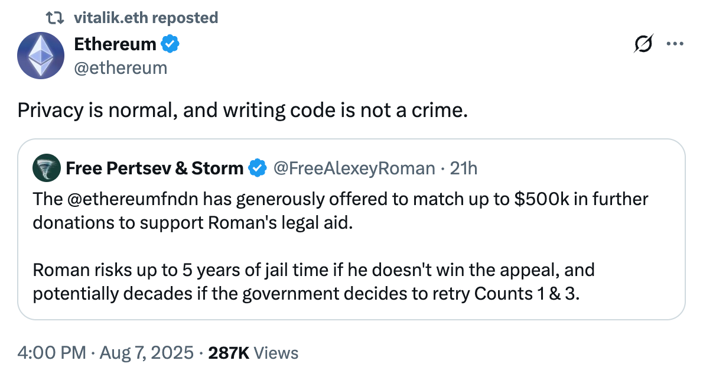Click the 4:00 PM · Aug 7, 2025 timestamp

coord(106,353)
